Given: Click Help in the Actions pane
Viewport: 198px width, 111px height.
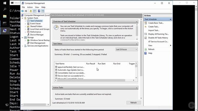Looking at the screenshot, I should pos(150,53).
